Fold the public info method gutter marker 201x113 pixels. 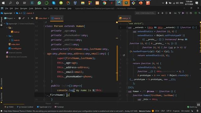(44, 86)
